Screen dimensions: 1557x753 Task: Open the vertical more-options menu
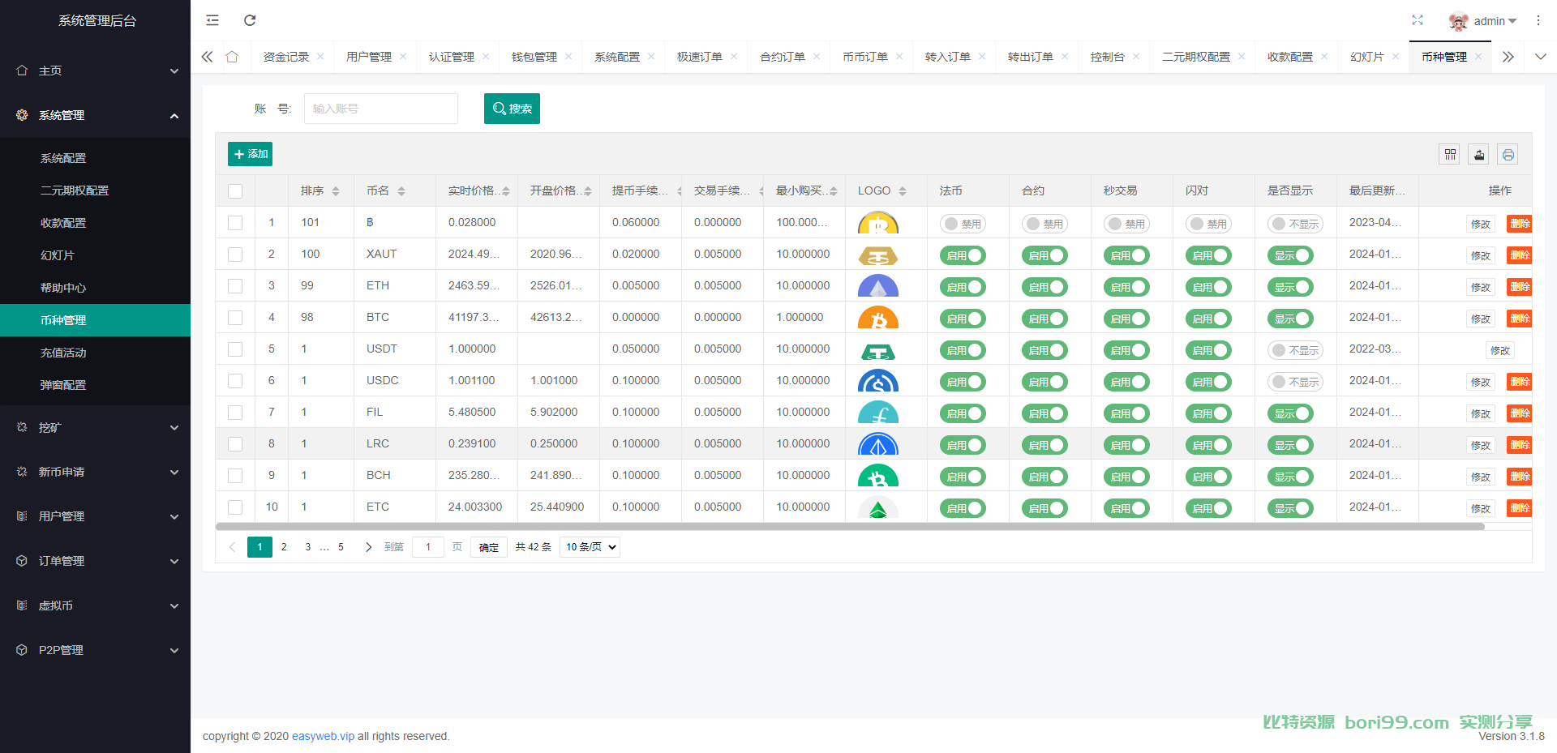(x=1538, y=20)
